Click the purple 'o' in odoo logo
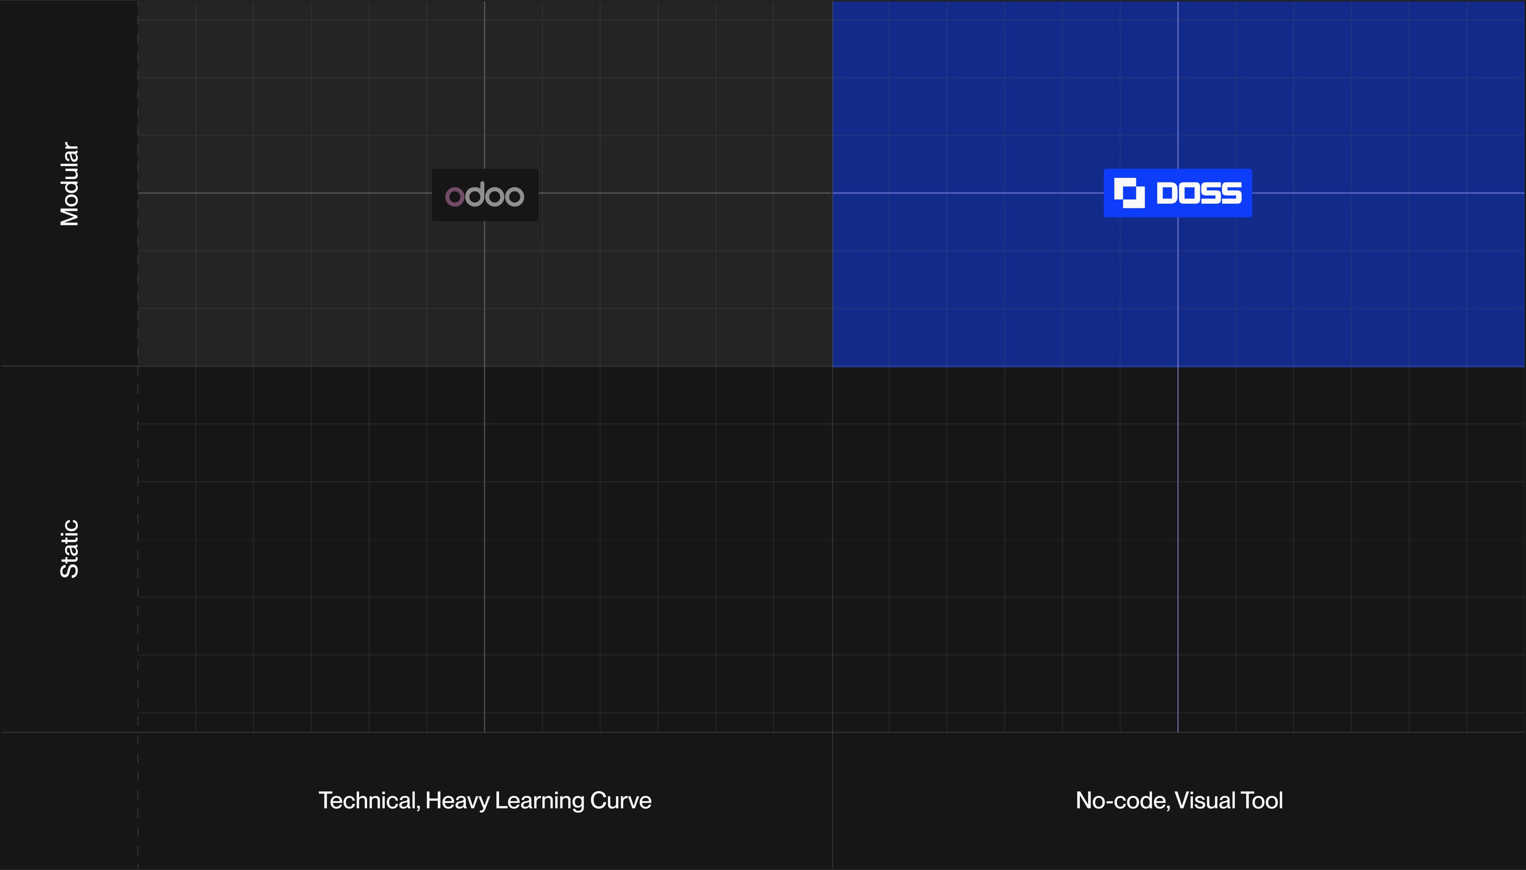 click(454, 197)
